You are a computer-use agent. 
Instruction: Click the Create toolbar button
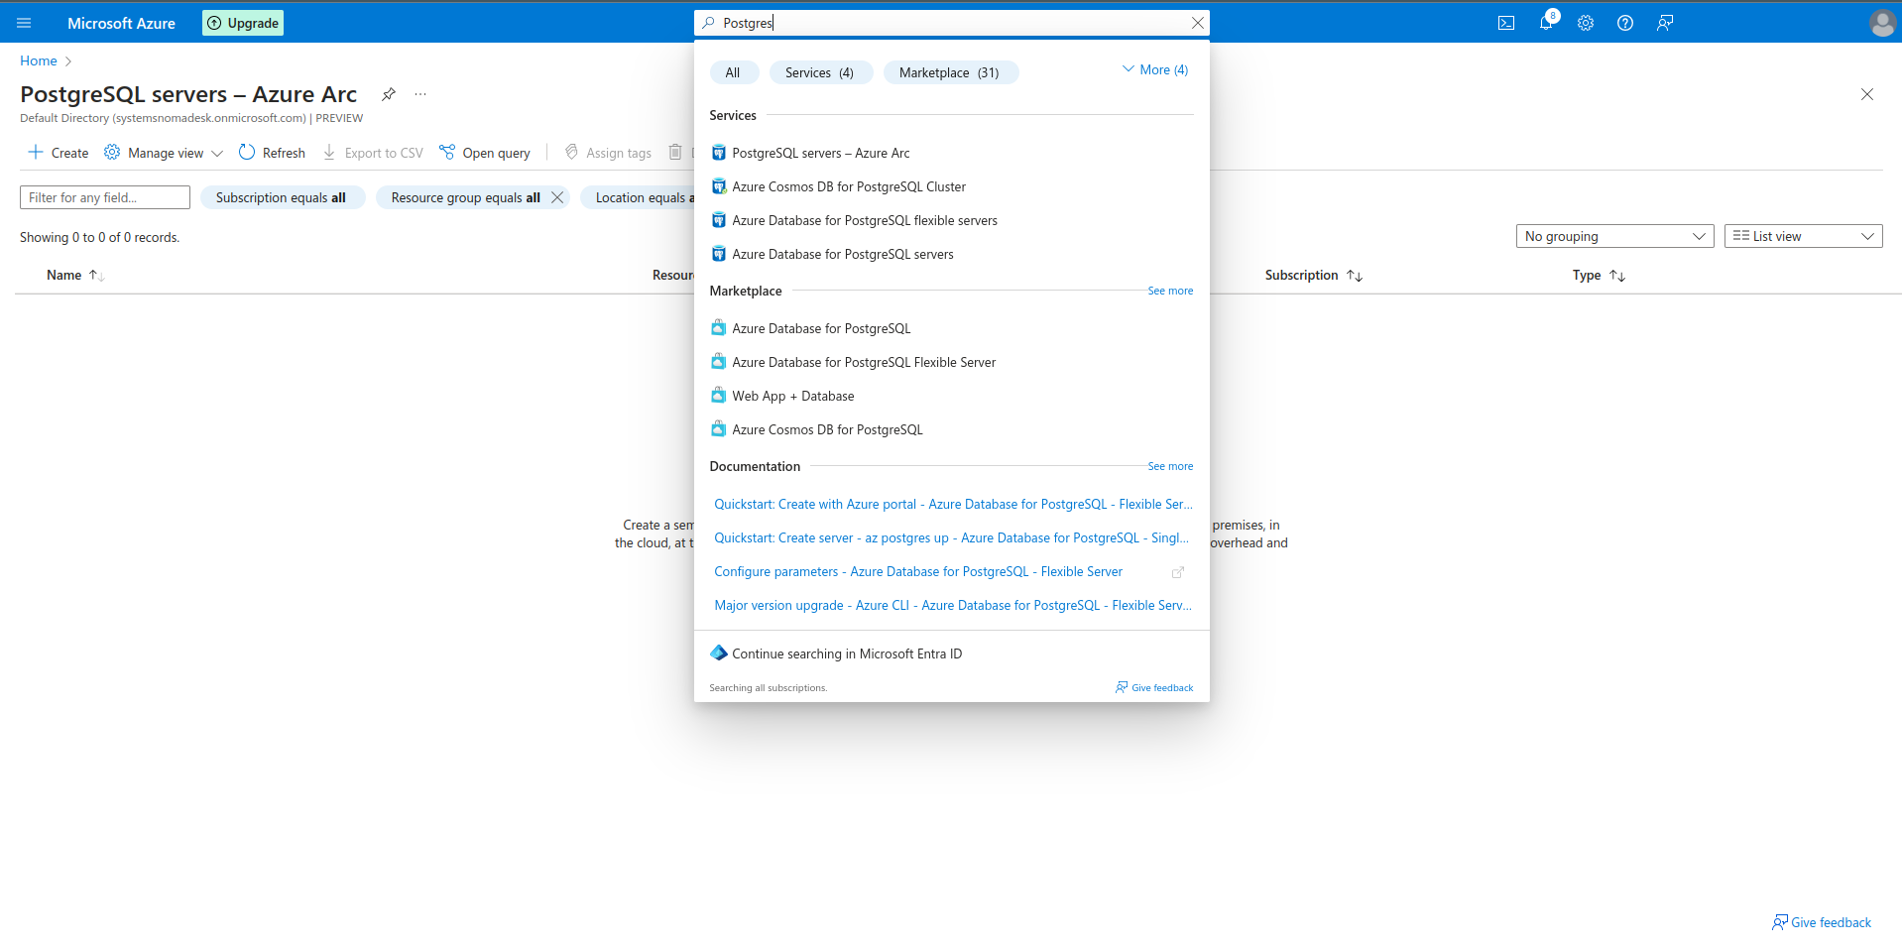pos(58,153)
